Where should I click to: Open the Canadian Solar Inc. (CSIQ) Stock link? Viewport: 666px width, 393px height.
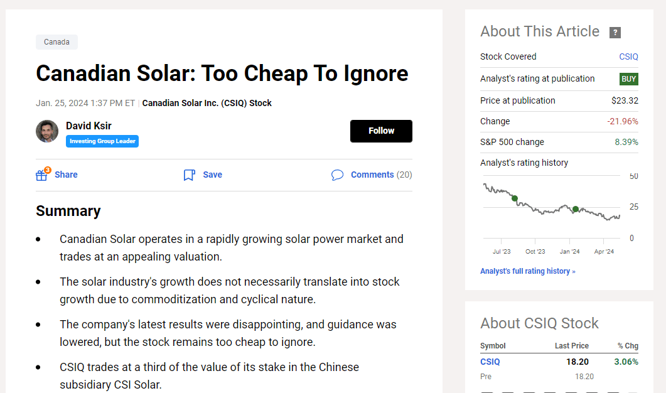[x=207, y=103]
